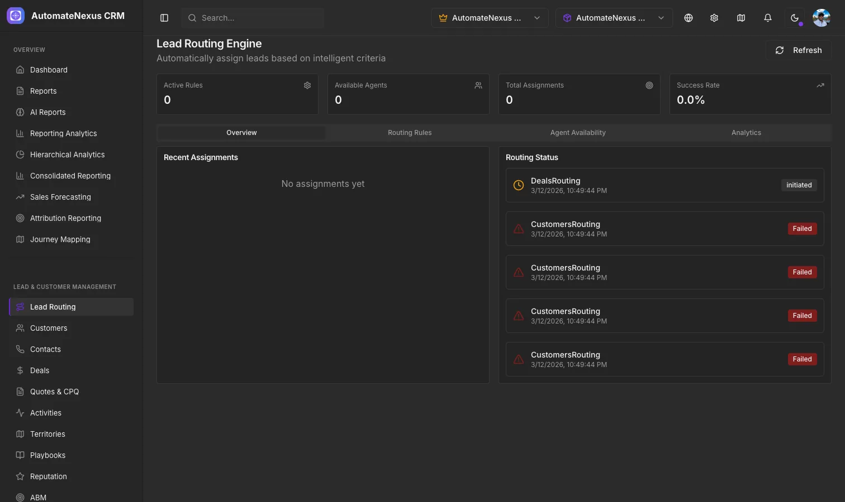The height and width of the screenshot is (502, 845).
Task: Select the Overview tab
Action: coord(241,133)
